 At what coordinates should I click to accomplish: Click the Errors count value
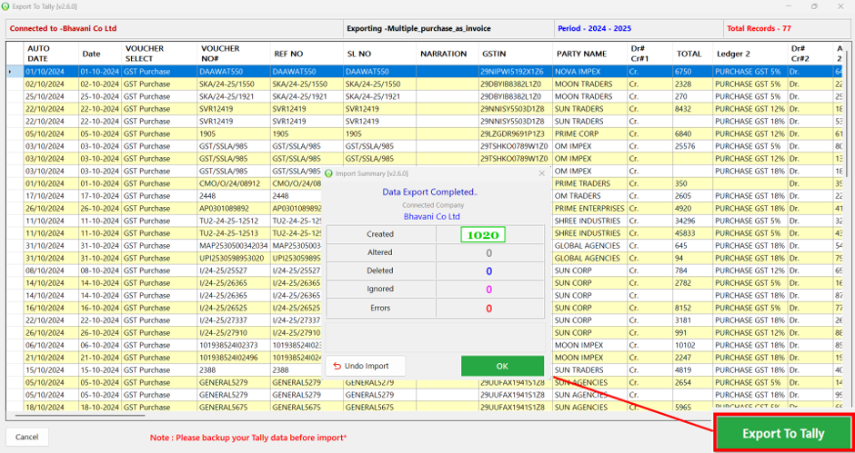tap(489, 308)
